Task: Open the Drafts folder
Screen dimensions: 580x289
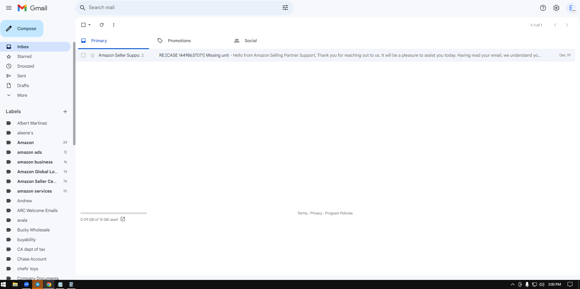Action: click(x=35, y=86)
